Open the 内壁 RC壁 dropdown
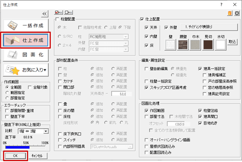Viewport: 242px width, 162px height. 109,49
